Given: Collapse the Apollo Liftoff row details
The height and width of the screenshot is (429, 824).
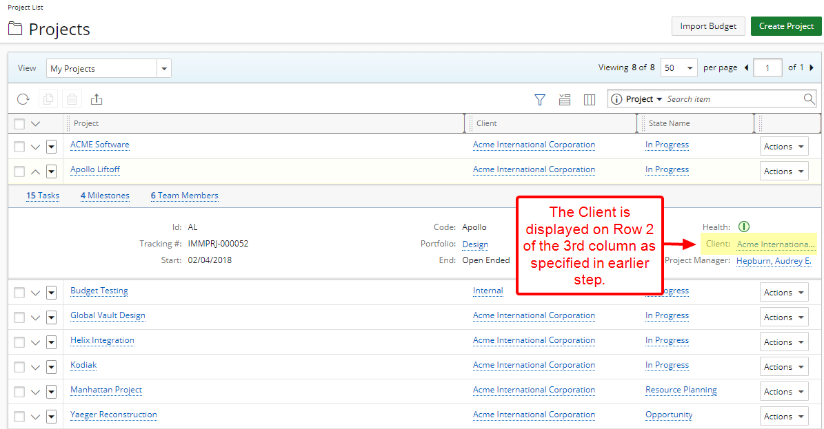Looking at the screenshot, I should tap(36, 171).
